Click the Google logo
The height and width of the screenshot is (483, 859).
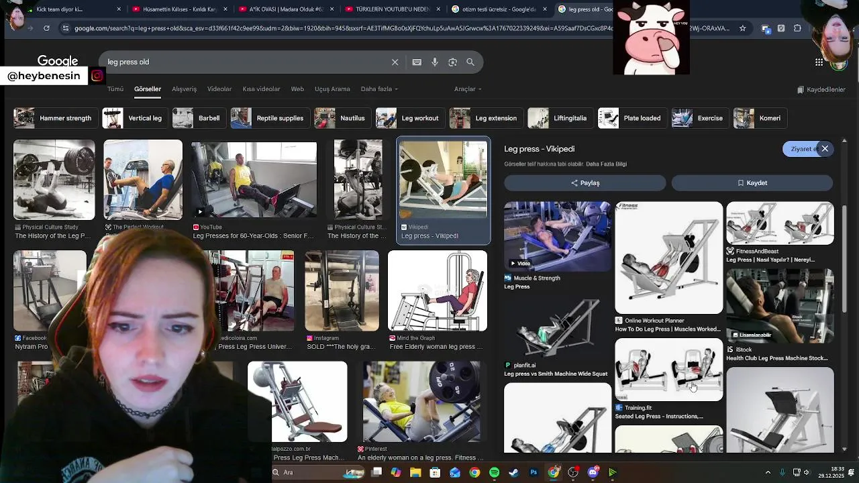coord(58,61)
